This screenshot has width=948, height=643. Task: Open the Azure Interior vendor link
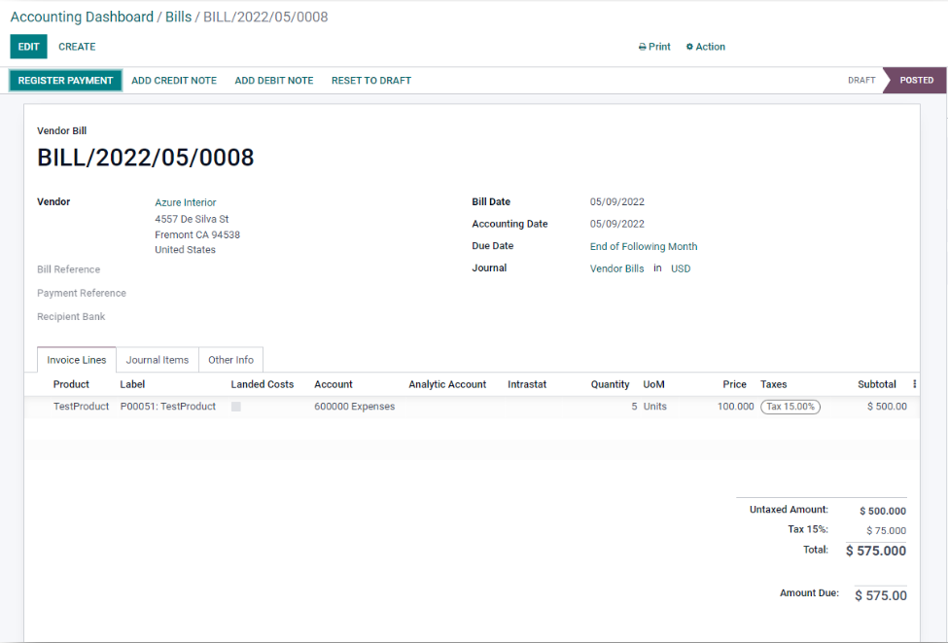[x=185, y=202]
